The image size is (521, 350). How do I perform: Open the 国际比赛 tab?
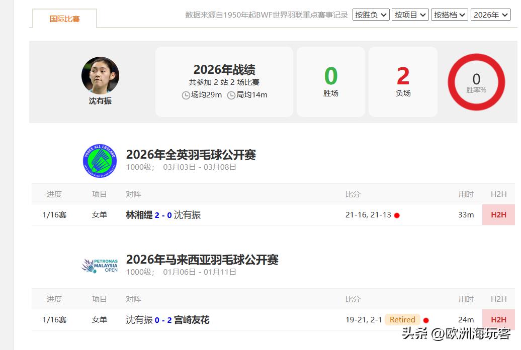click(x=64, y=19)
